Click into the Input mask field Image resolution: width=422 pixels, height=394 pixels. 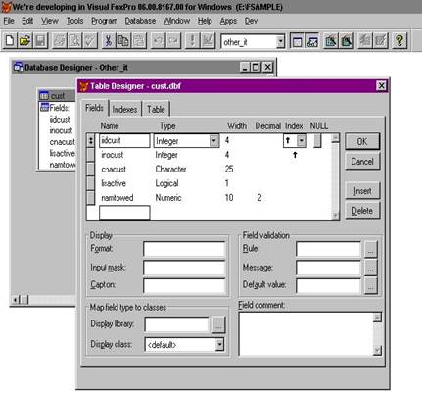tap(184, 268)
